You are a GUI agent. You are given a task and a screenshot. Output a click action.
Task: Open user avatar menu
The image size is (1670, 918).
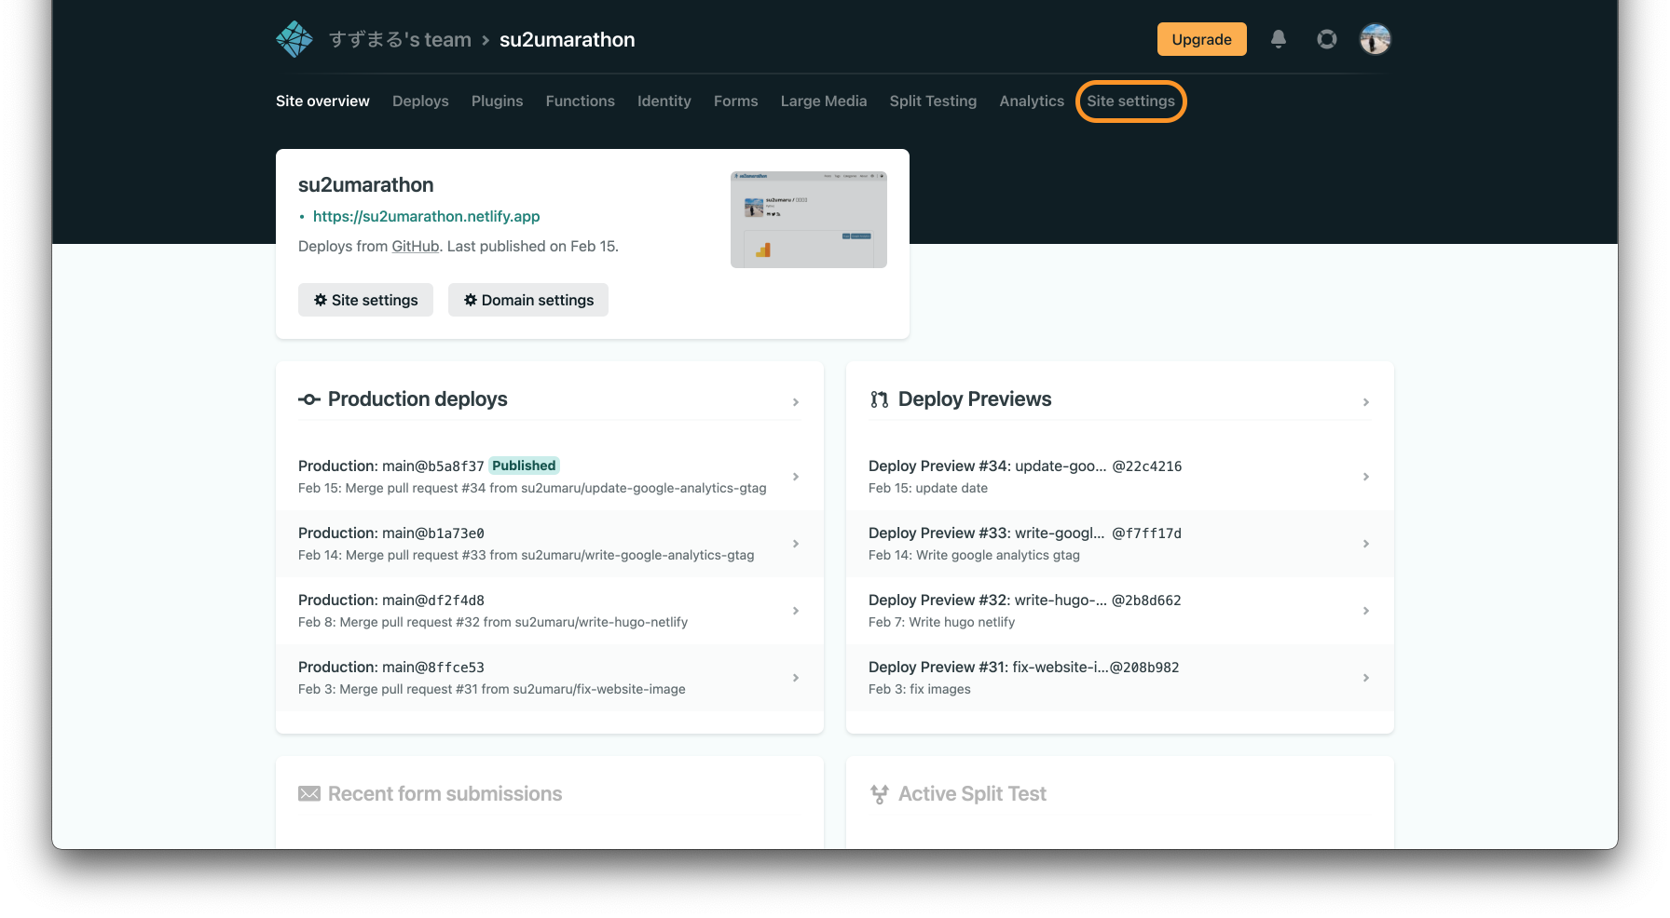click(1376, 39)
